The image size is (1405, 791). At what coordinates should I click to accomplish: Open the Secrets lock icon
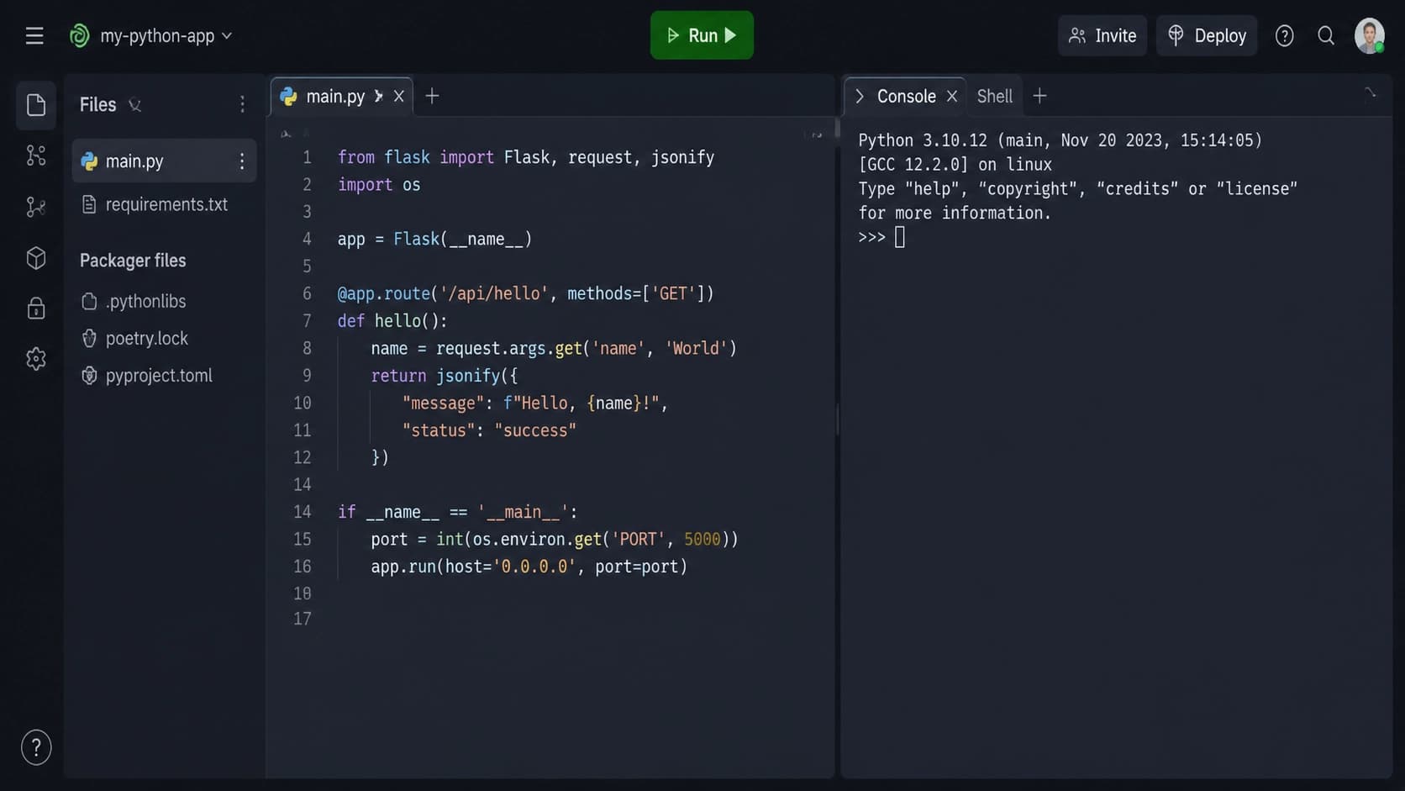[x=36, y=308]
